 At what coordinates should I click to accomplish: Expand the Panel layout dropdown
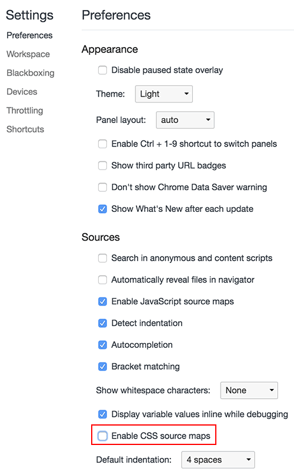[185, 120]
